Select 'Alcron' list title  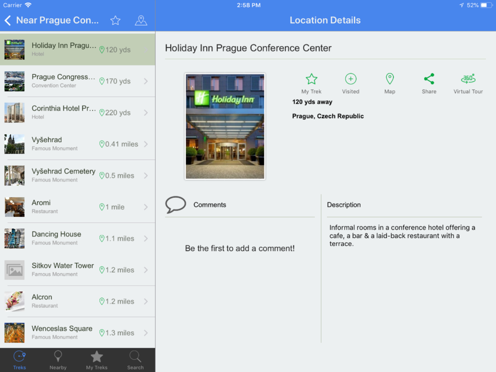tap(42, 297)
